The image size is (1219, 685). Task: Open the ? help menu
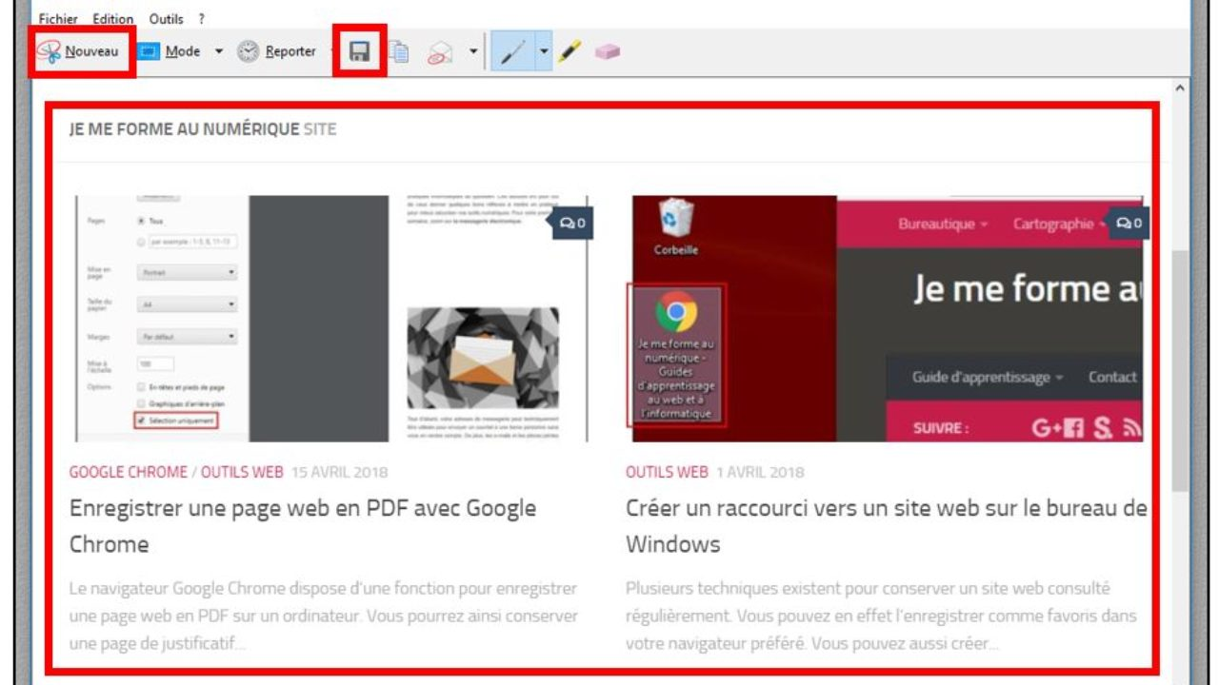point(201,19)
